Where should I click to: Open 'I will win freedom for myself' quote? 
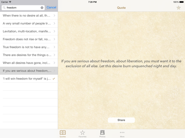point(29,79)
